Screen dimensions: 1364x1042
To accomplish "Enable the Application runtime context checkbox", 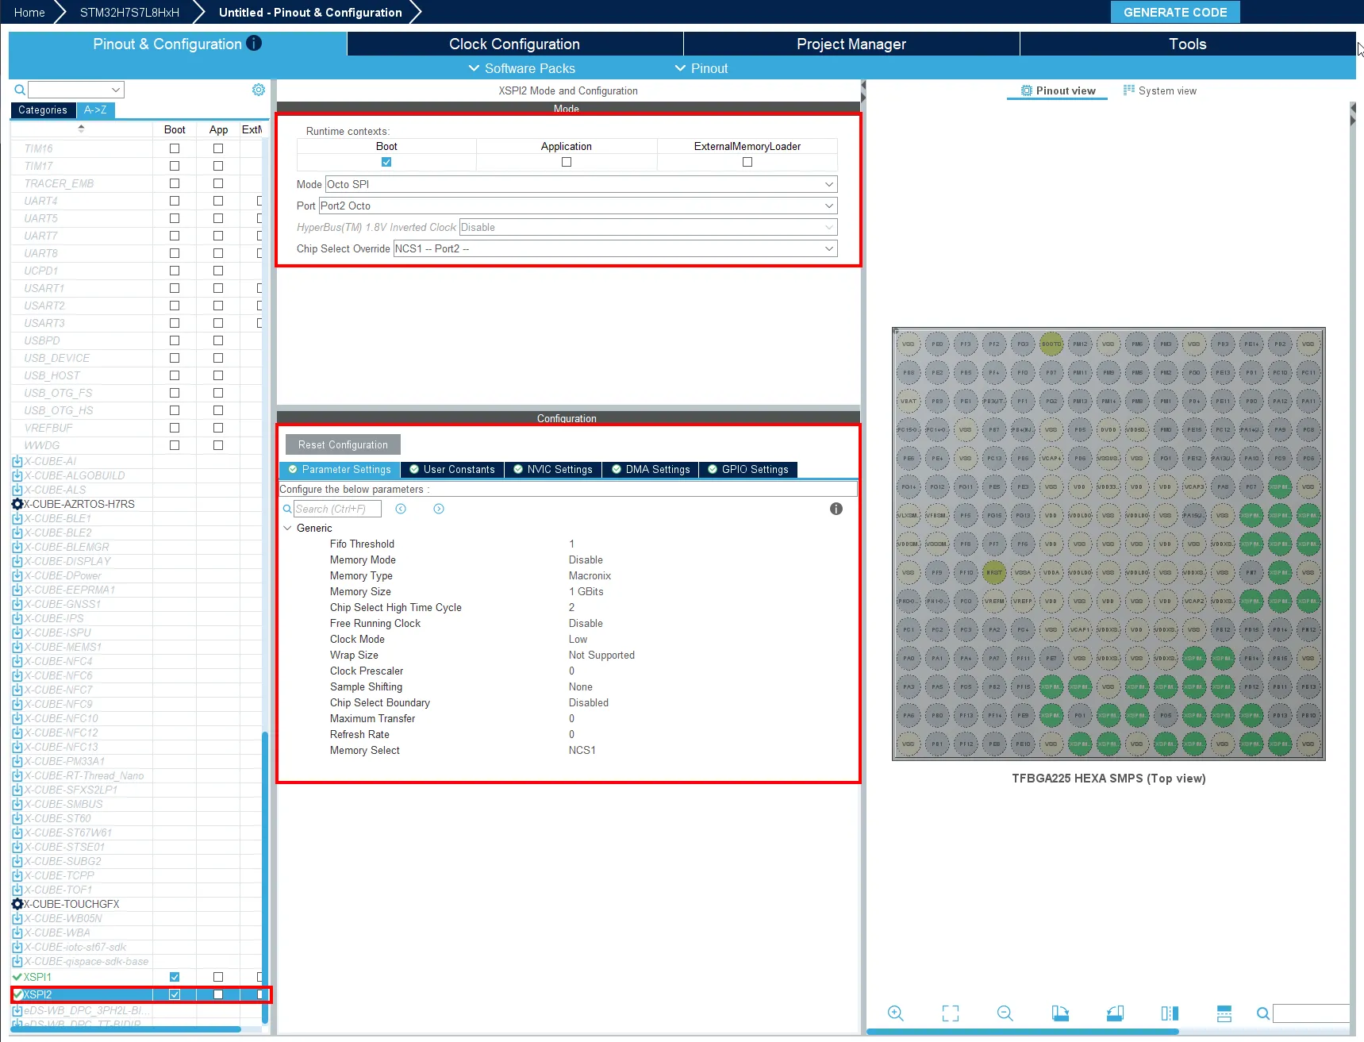I will 567,162.
